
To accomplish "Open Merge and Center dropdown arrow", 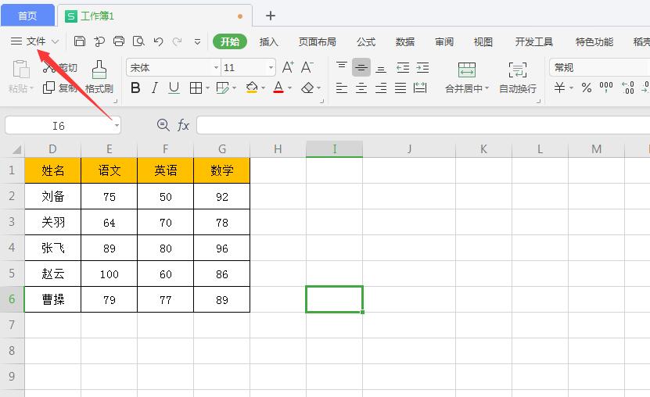I will coord(487,88).
